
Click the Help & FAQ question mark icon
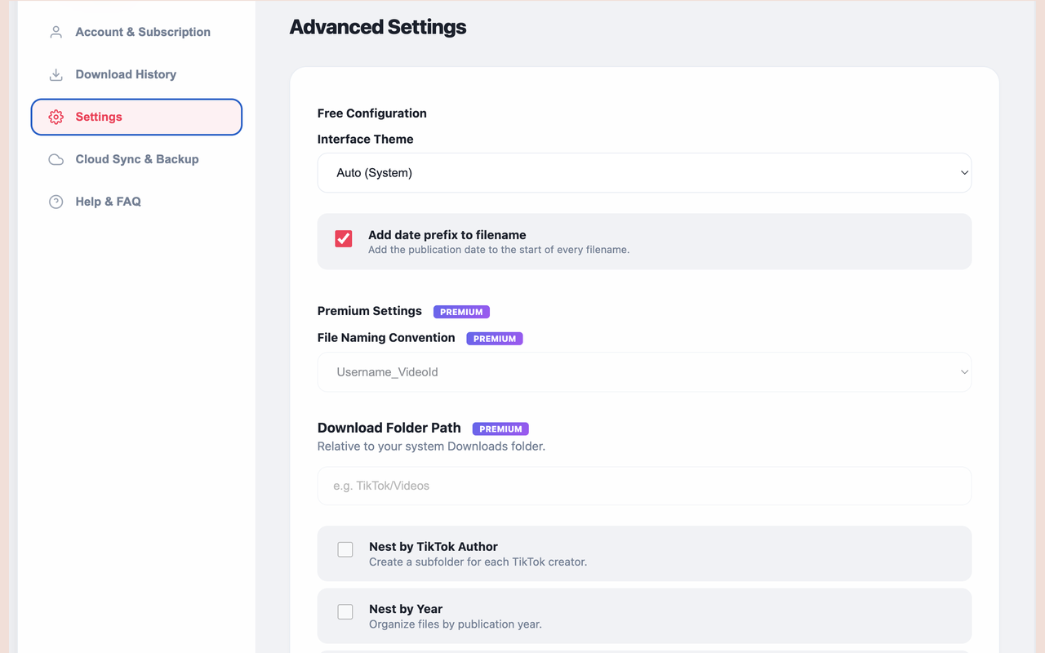(x=56, y=202)
